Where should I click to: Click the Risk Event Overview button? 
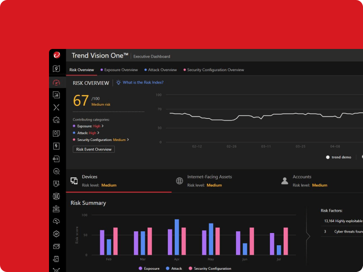(93, 149)
